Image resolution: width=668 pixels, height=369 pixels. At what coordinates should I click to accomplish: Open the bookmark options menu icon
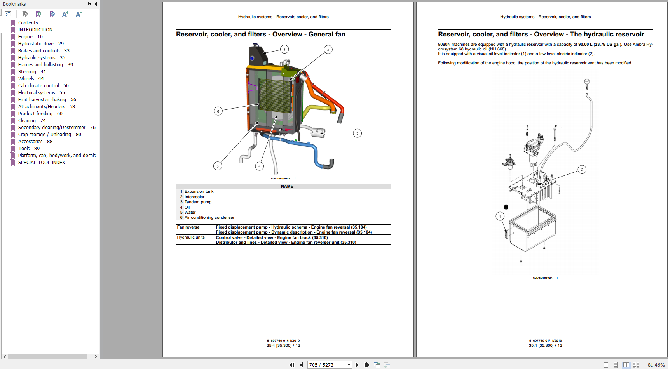(x=8, y=14)
